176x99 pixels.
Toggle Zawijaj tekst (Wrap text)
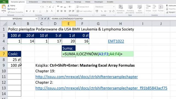(x=82, y=7)
